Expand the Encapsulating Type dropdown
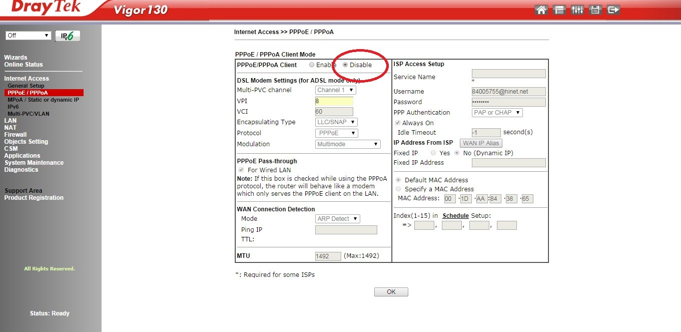This screenshot has width=681, height=332. [336, 122]
